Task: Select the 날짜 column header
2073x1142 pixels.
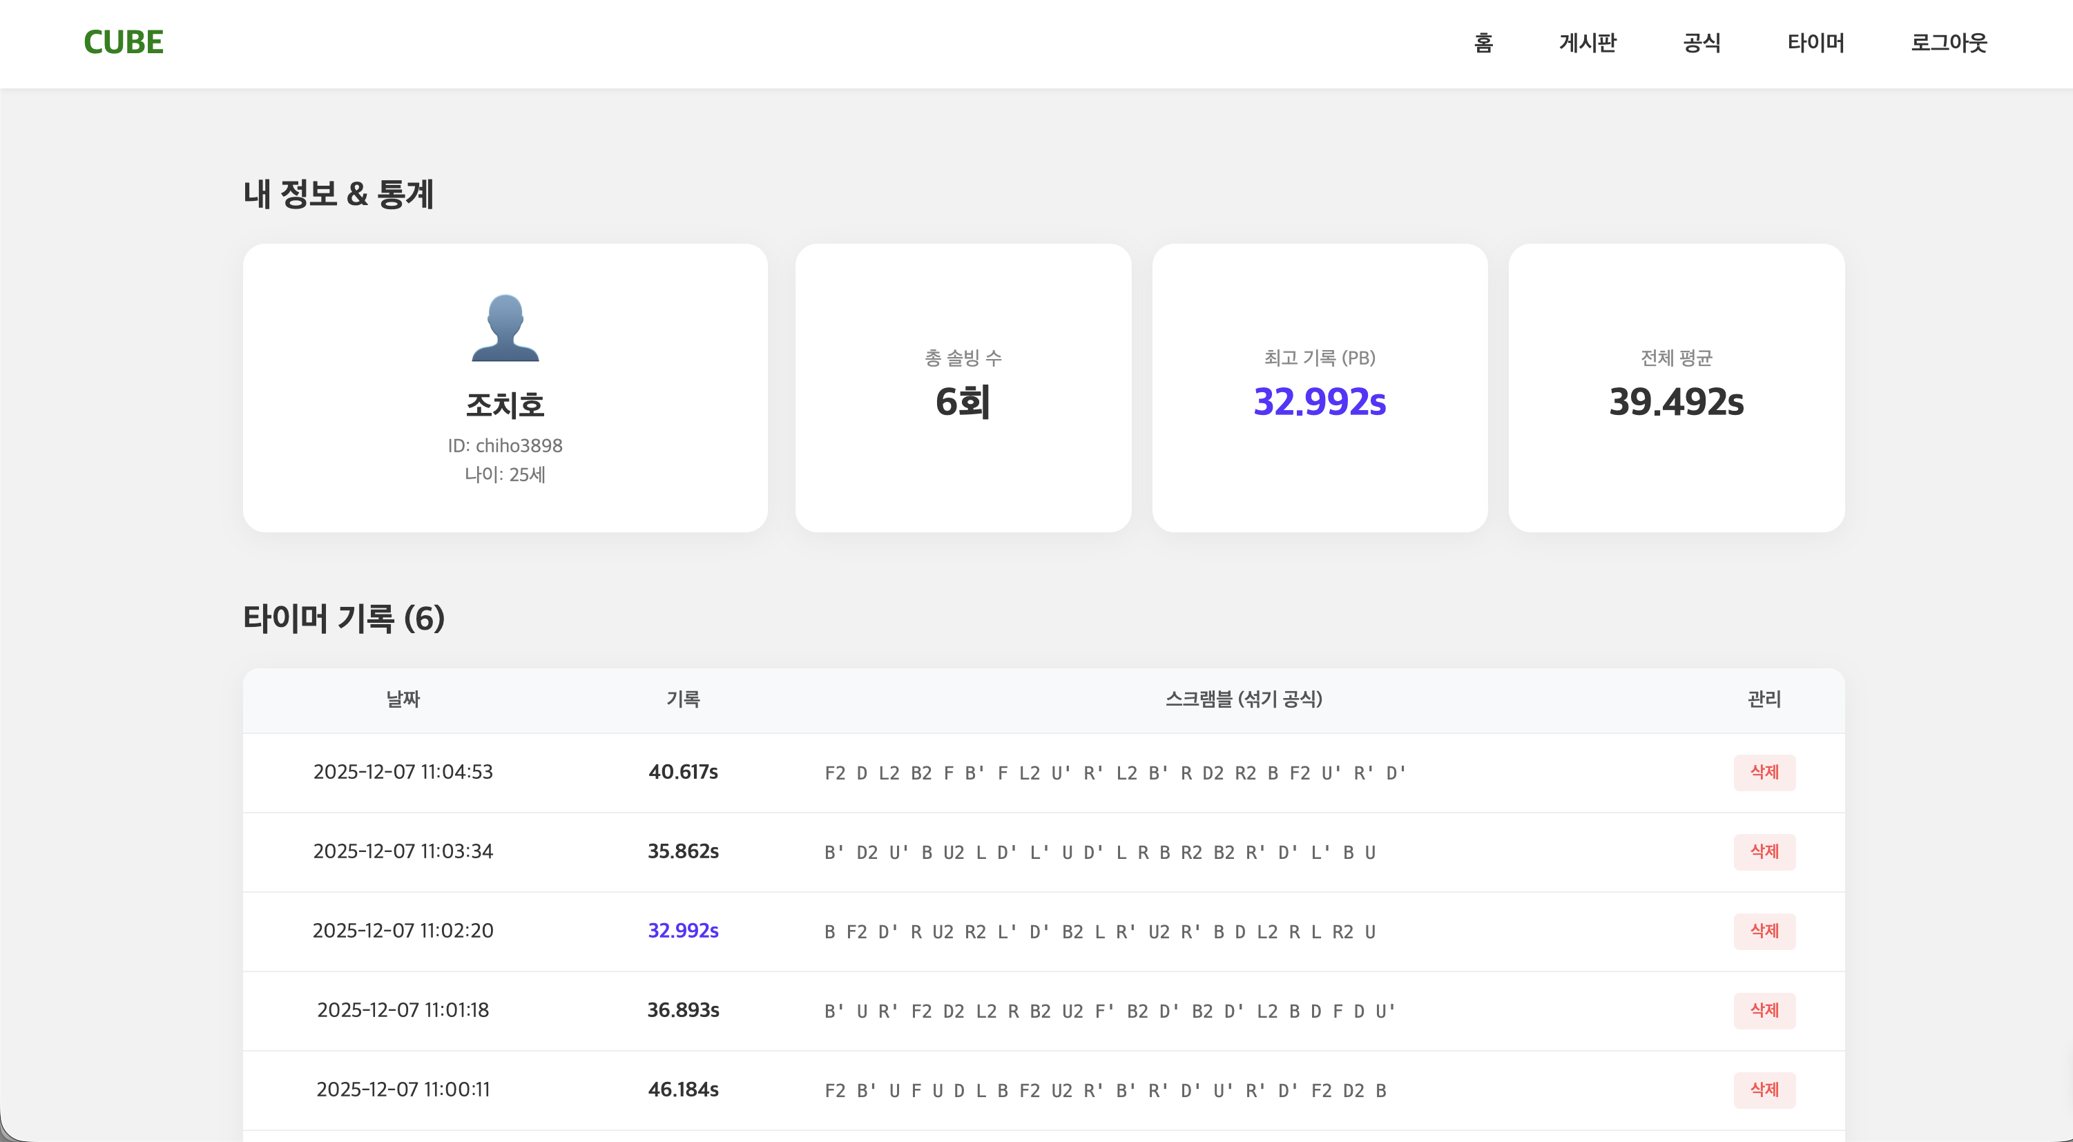Action: (403, 700)
